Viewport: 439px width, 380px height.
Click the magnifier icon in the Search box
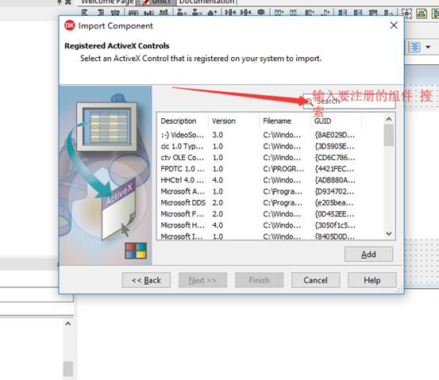pos(309,102)
